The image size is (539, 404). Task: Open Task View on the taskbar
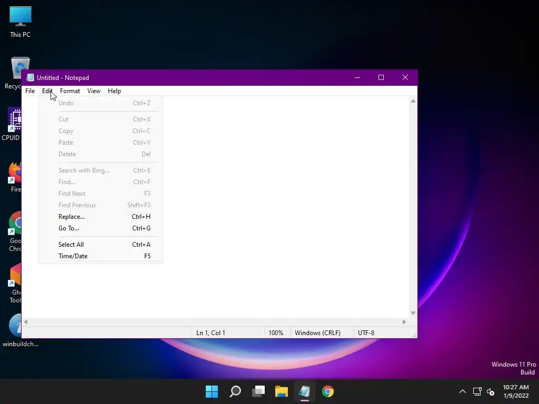(258, 391)
